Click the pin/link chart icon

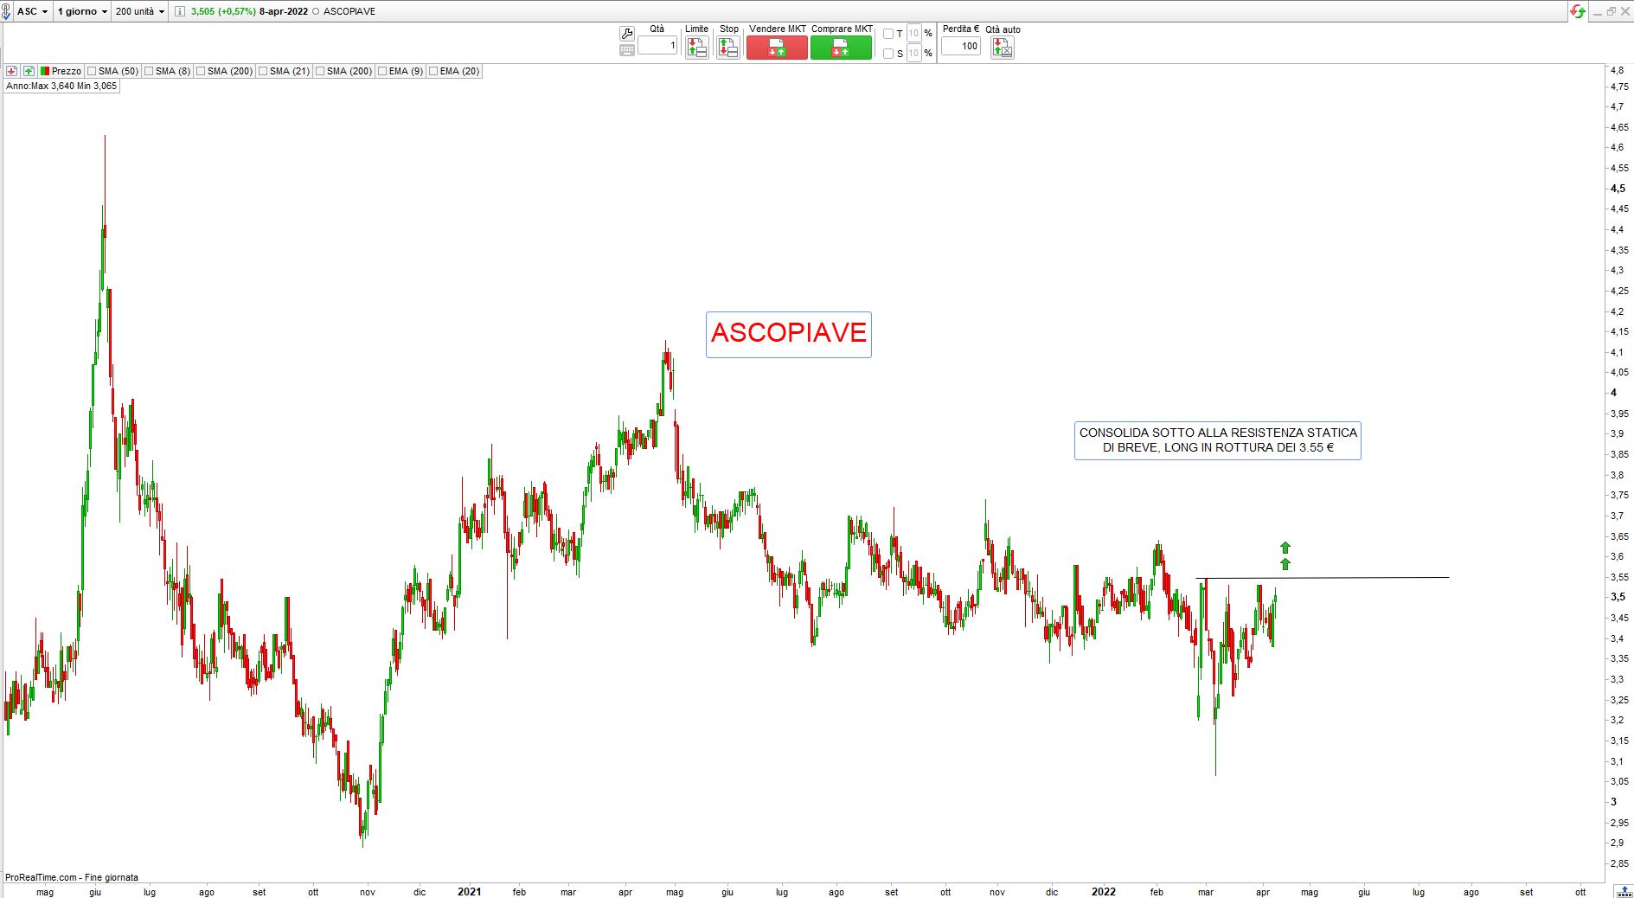coord(8,11)
